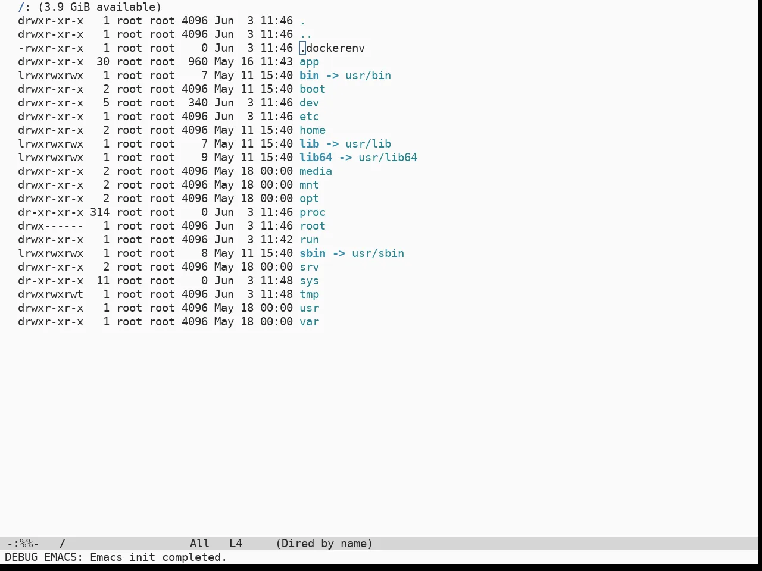Viewport: 762px width, 571px height.
Task: Click the current directory '.' entry
Action: coord(302,21)
